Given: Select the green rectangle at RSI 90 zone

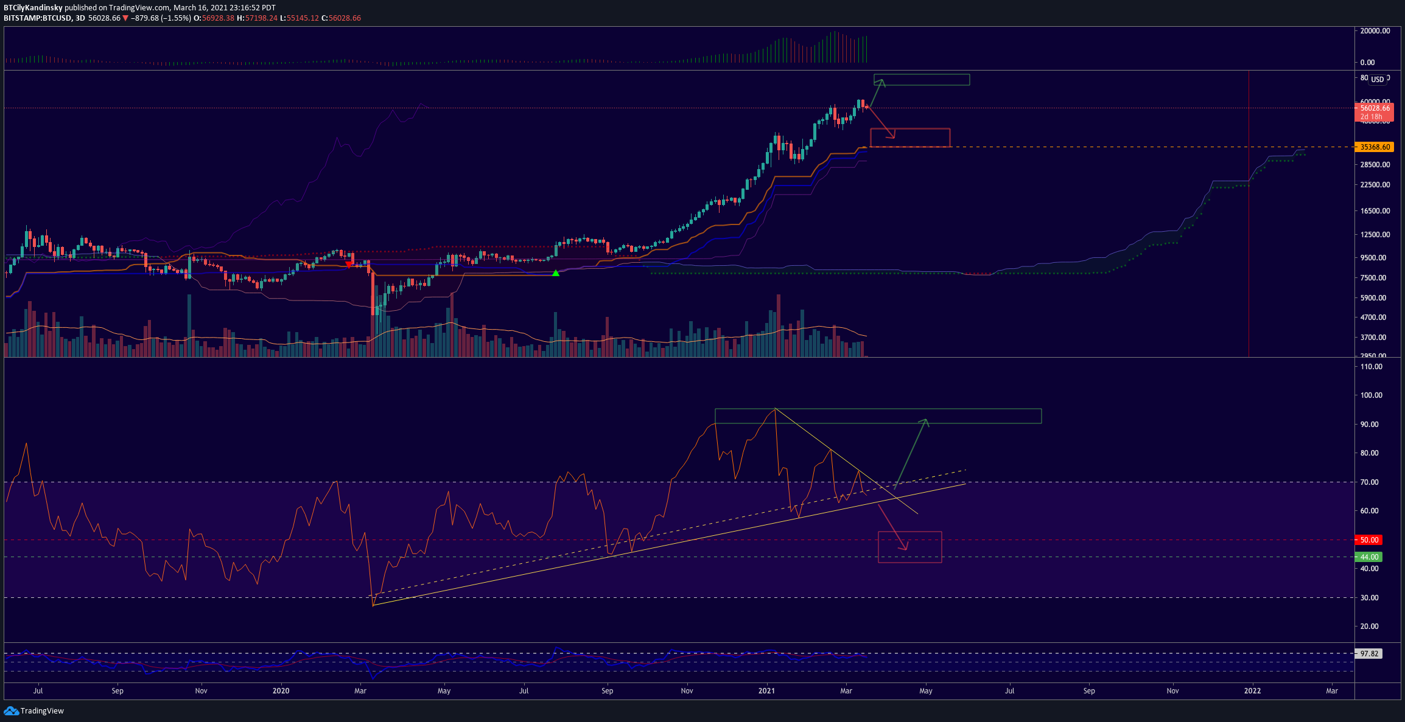Looking at the screenshot, I should [878, 416].
